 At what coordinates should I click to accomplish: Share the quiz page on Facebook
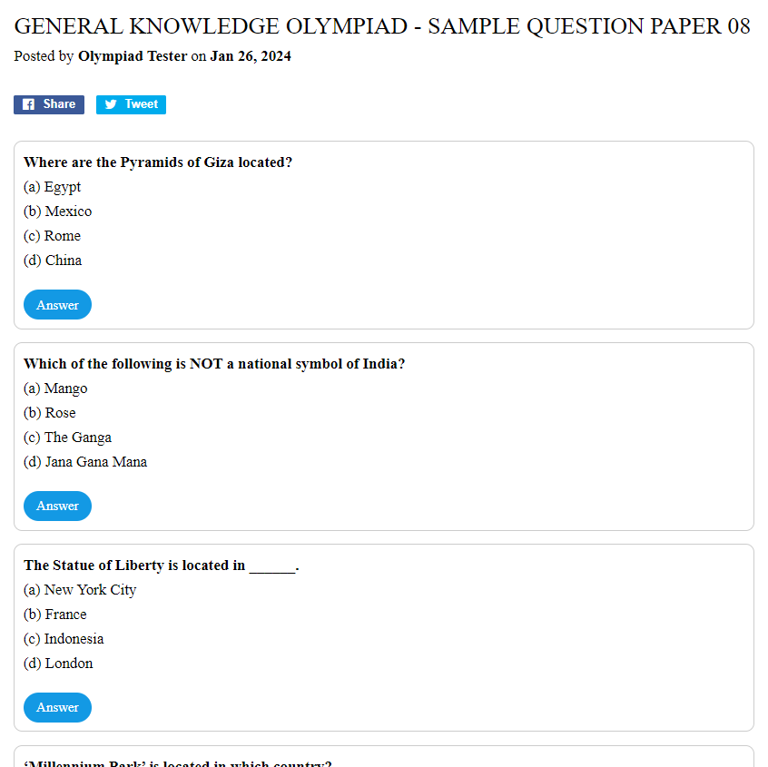[x=49, y=104]
